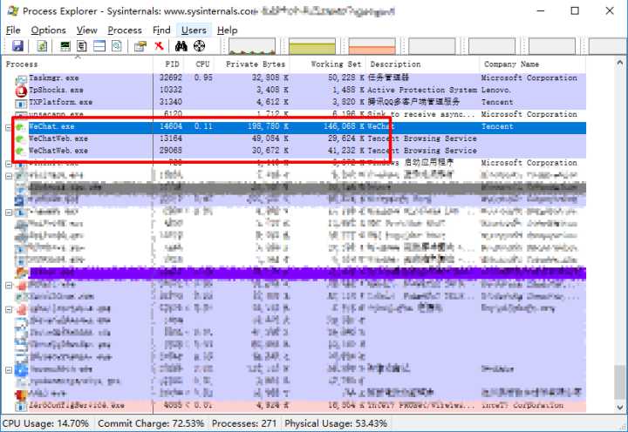Screen dimensions: 628x432
Task: Click the CPU value 0.95 for Taskmgr.exe
Action: [x=203, y=78]
